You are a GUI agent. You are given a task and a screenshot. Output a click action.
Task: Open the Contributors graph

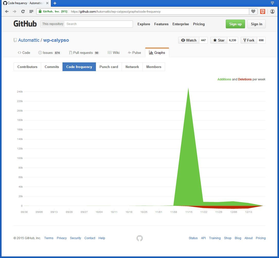[x=28, y=67]
